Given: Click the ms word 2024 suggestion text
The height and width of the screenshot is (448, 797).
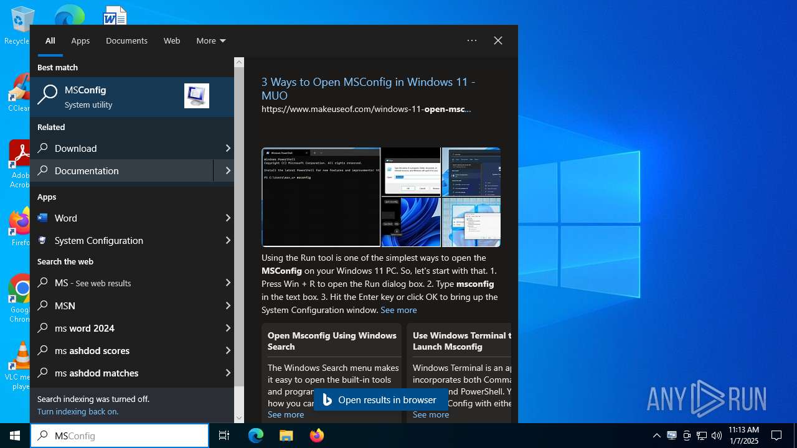Looking at the screenshot, I should click(85, 329).
